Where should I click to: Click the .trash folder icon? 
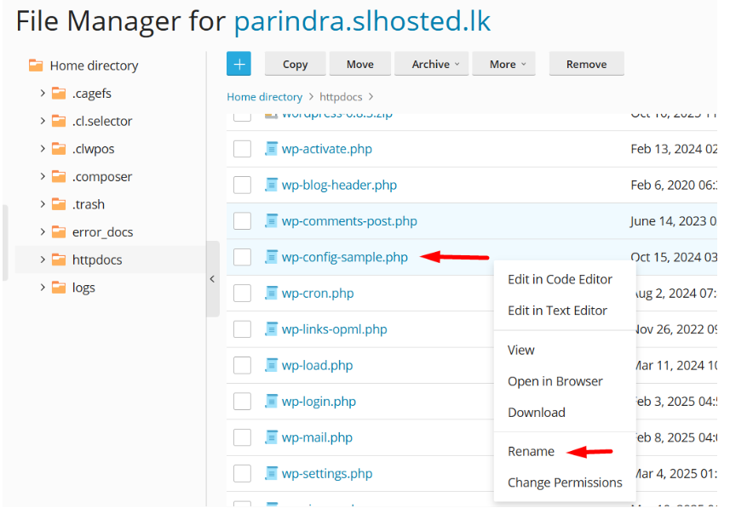coord(59,204)
